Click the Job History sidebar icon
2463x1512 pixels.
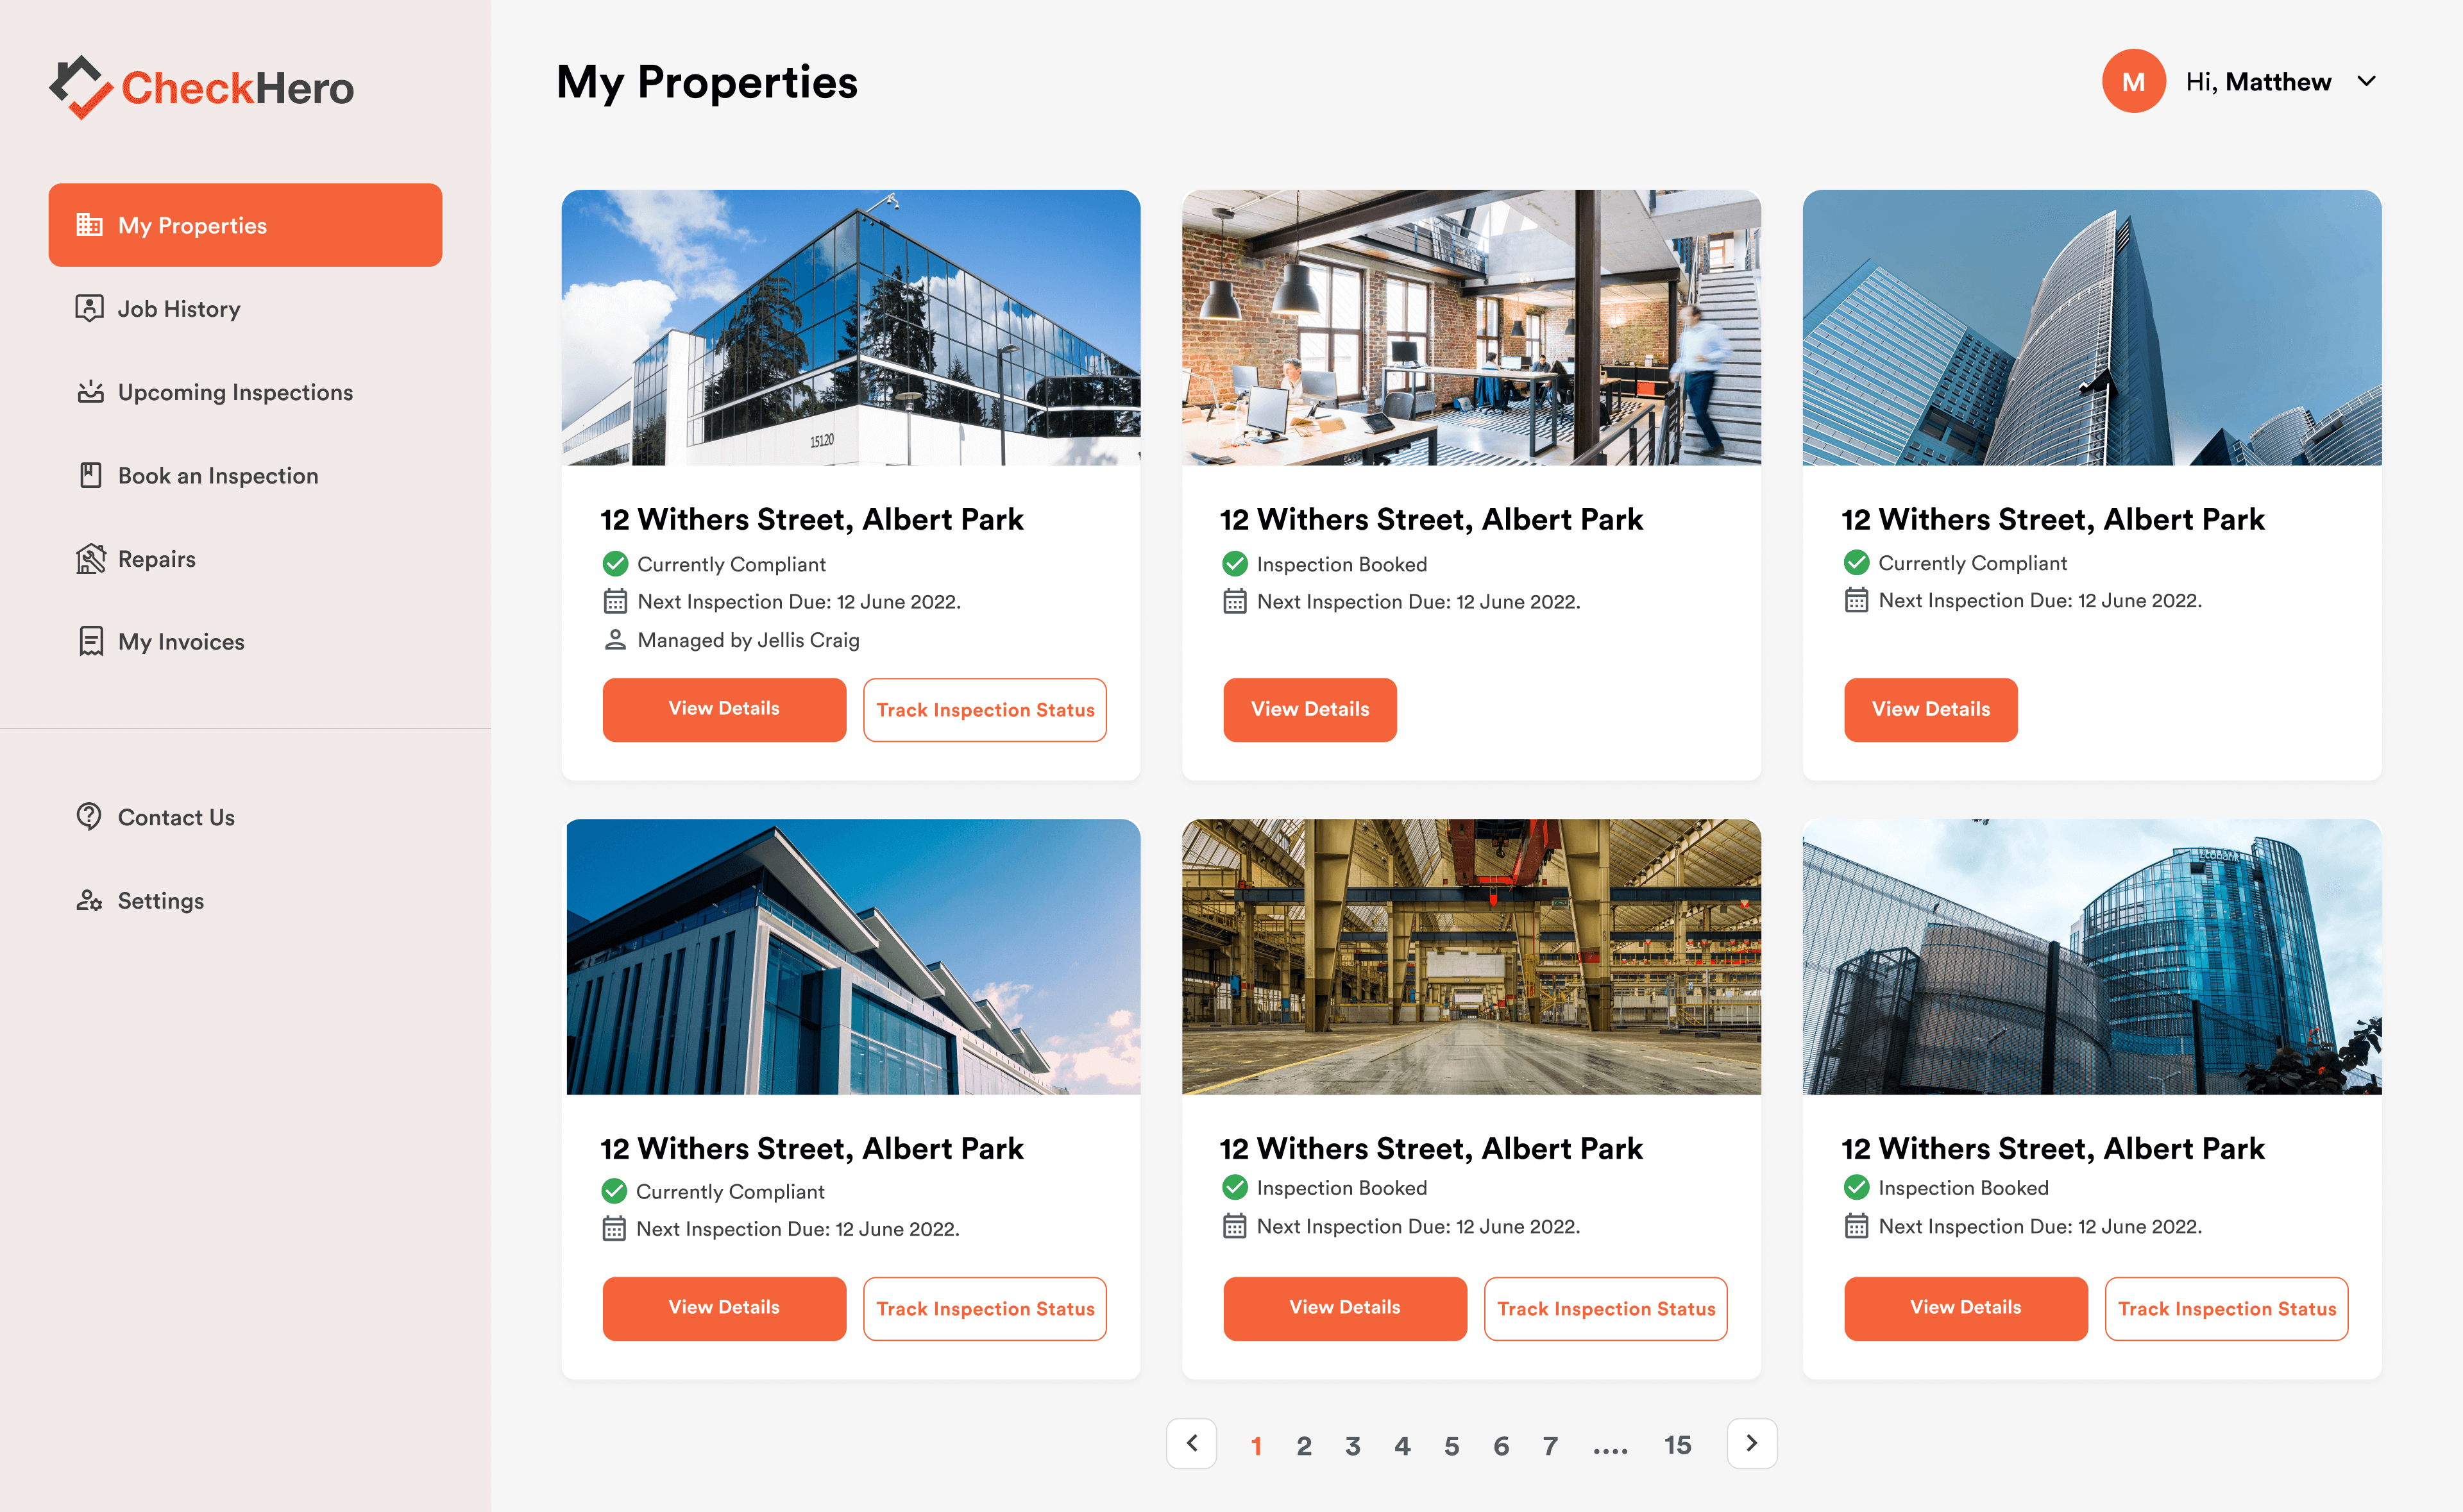tap(90, 308)
